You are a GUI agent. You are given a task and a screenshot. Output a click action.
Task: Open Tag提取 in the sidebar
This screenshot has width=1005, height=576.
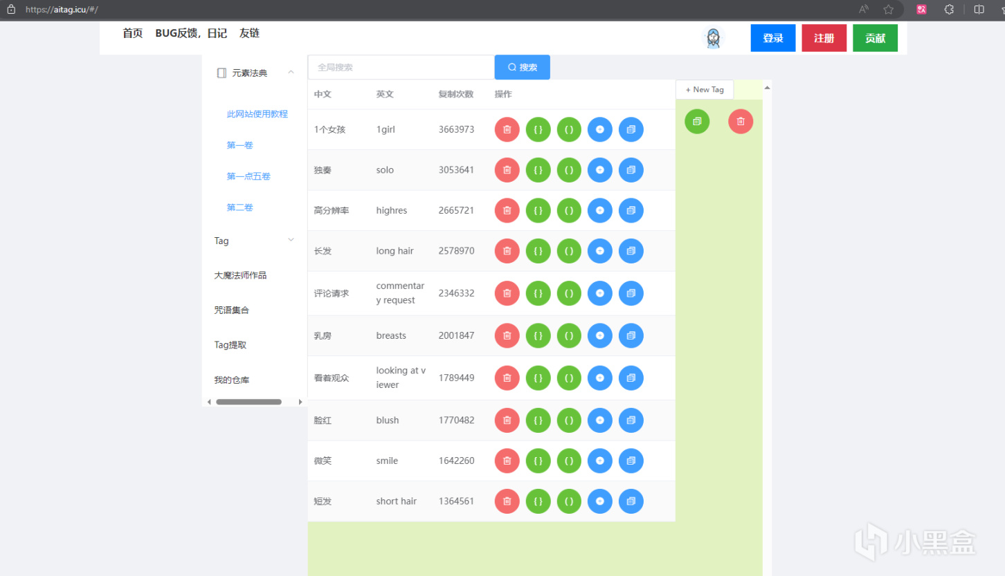point(230,345)
